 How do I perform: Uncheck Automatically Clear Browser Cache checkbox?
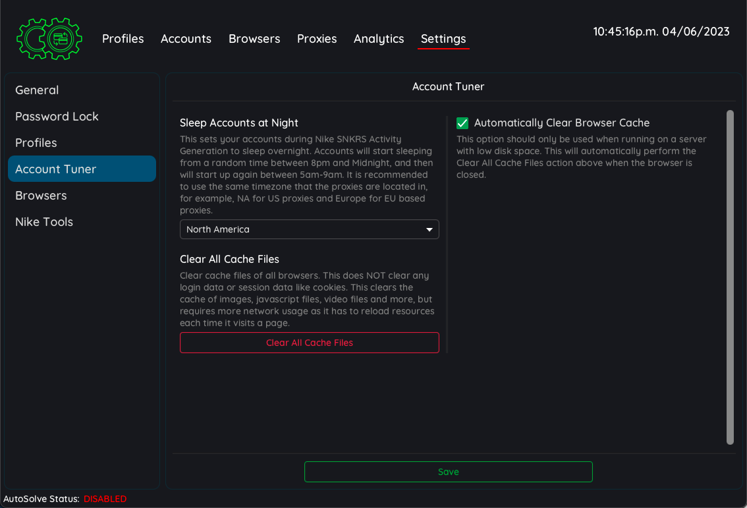point(462,123)
